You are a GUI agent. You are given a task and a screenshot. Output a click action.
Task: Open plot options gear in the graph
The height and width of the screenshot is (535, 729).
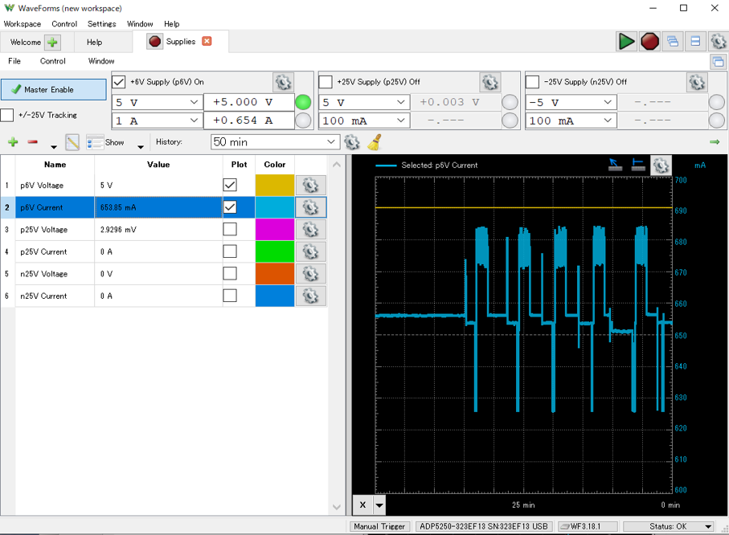point(660,165)
